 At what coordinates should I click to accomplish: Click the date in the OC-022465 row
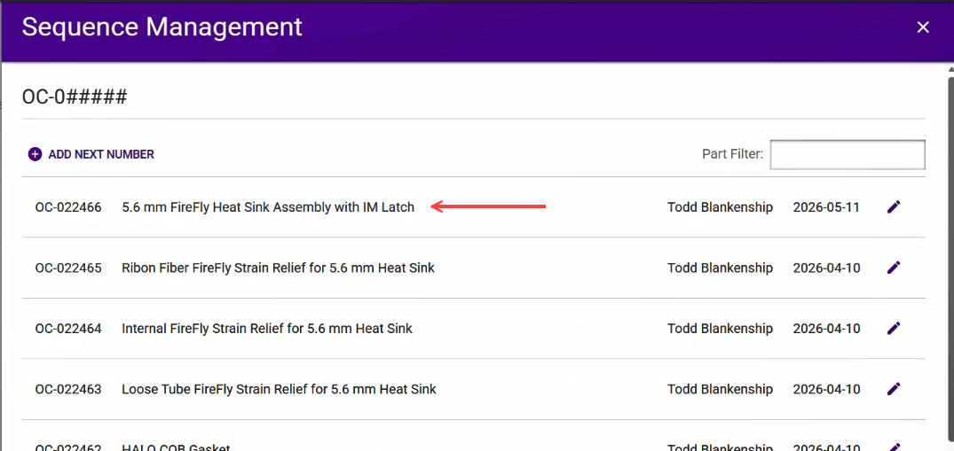[x=826, y=268]
